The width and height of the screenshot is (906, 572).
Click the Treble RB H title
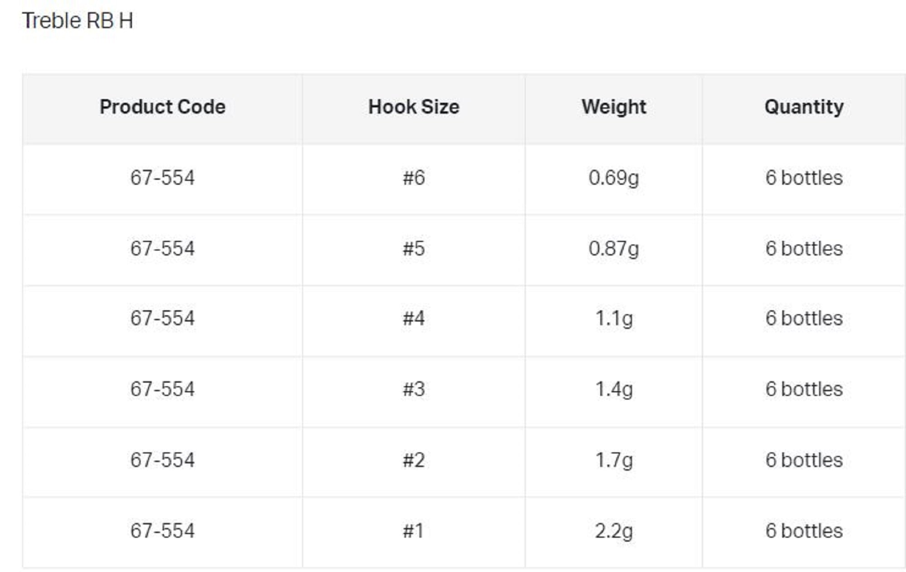click(77, 21)
